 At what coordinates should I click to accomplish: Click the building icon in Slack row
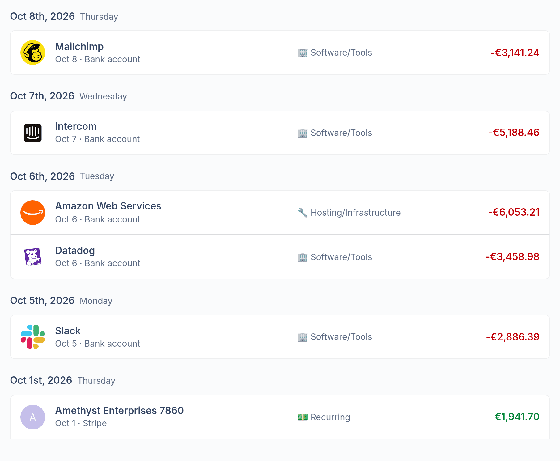coord(303,337)
